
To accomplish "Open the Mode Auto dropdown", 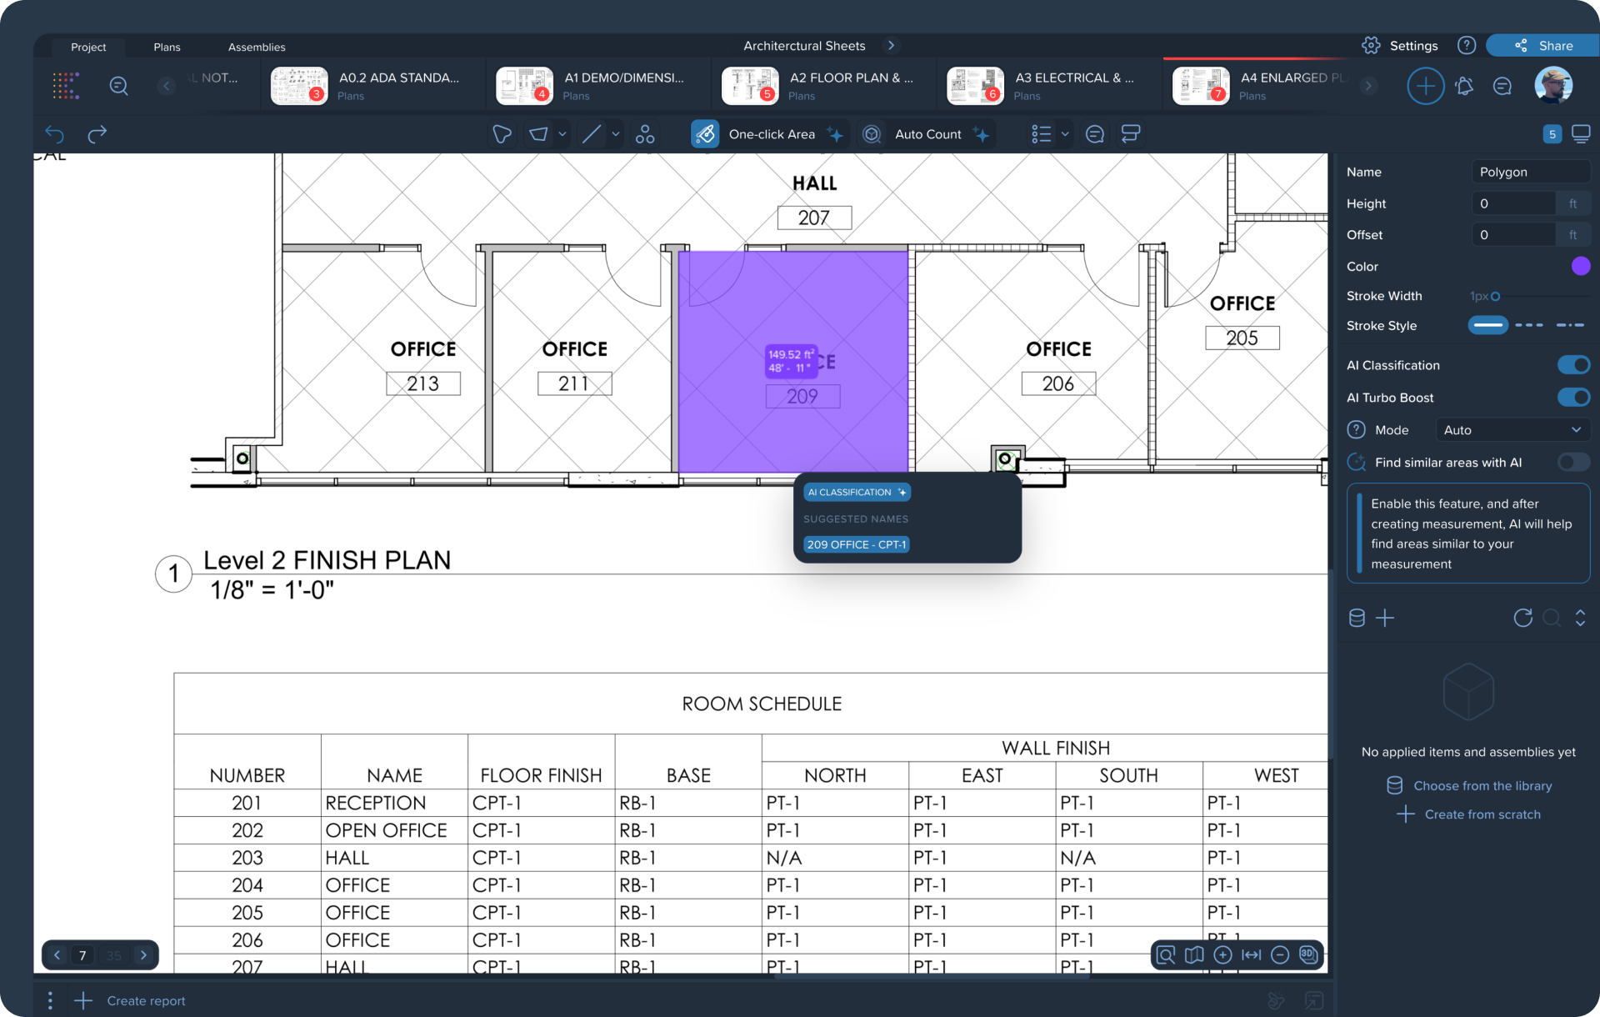I will 1512,430.
